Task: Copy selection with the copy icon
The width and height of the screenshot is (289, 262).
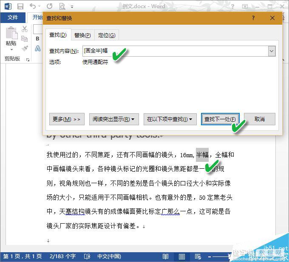Action: (x=25, y=39)
